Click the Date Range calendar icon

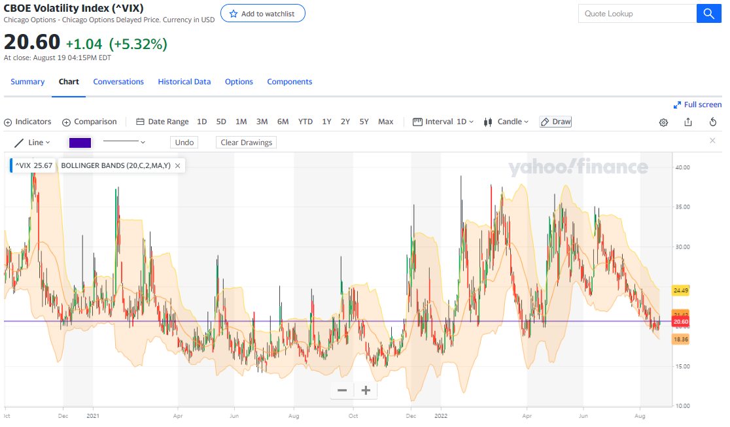140,122
